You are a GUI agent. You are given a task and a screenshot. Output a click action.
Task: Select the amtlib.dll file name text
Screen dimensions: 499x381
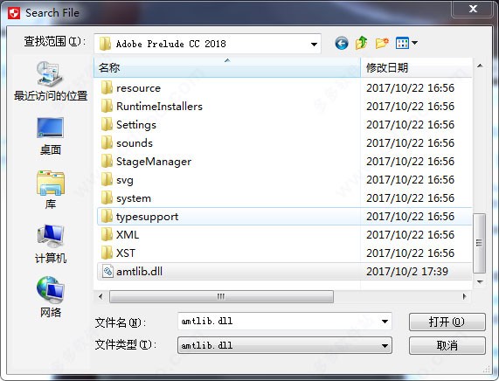(140, 272)
